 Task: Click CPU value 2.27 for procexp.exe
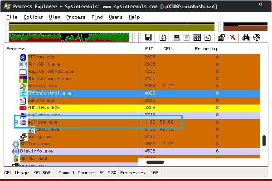168,86
